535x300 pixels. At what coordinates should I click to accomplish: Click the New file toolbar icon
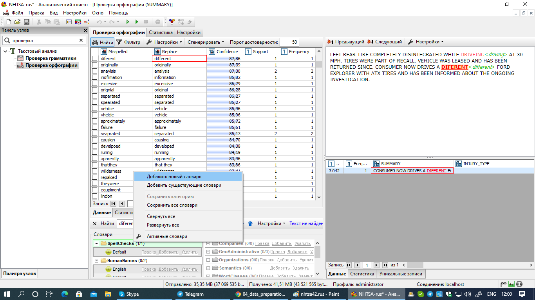[9, 22]
